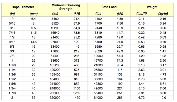Screen dimensions: 177x102
Task: Select the 95,2 kN cell
Action: coord(76,37)
